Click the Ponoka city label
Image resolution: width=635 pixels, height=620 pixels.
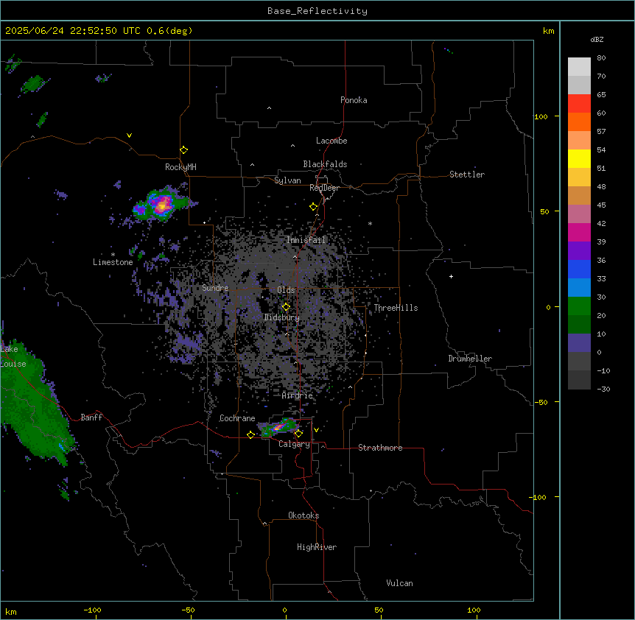click(354, 100)
